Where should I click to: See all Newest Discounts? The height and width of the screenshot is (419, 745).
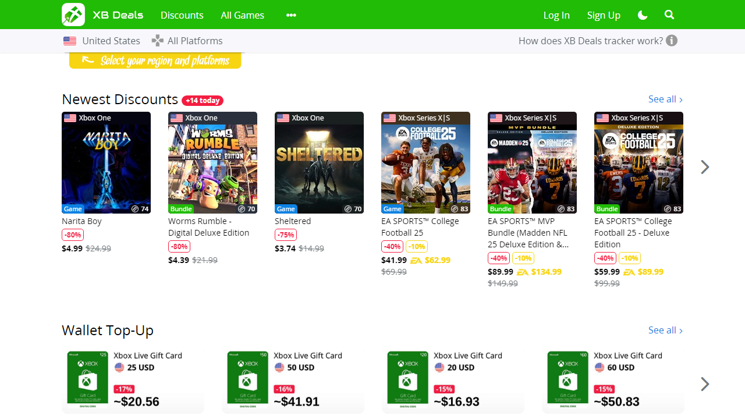665,99
